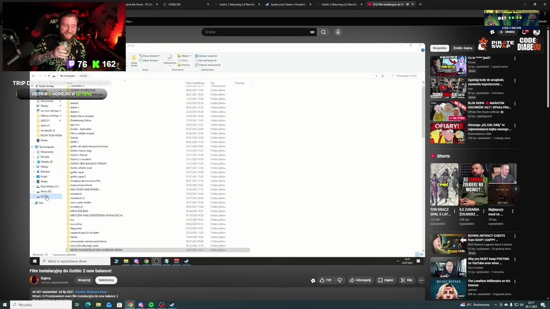Image resolution: width=550 pixels, height=309 pixels.
Task: Open options for 'Why you MUST Keep POSTING' video
Action: [515, 260]
